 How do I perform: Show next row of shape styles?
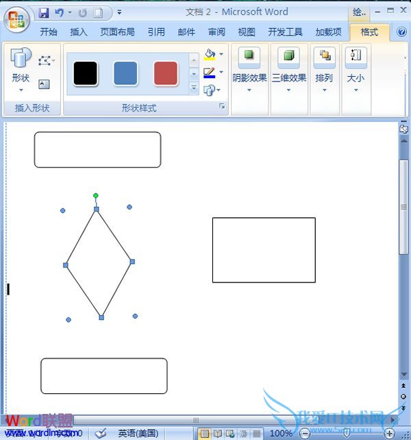click(x=194, y=74)
